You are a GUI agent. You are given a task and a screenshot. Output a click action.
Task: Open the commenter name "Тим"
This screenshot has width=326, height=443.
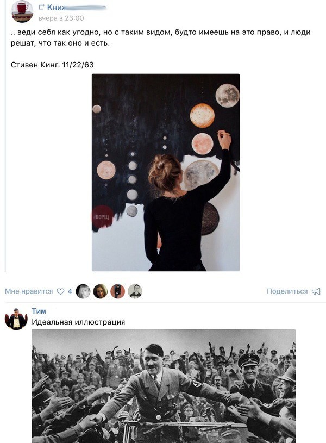(39, 311)
